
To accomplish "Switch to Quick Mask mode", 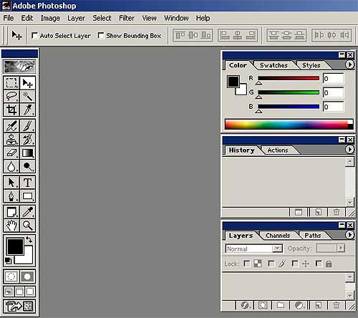I will (x=27, y=276).
